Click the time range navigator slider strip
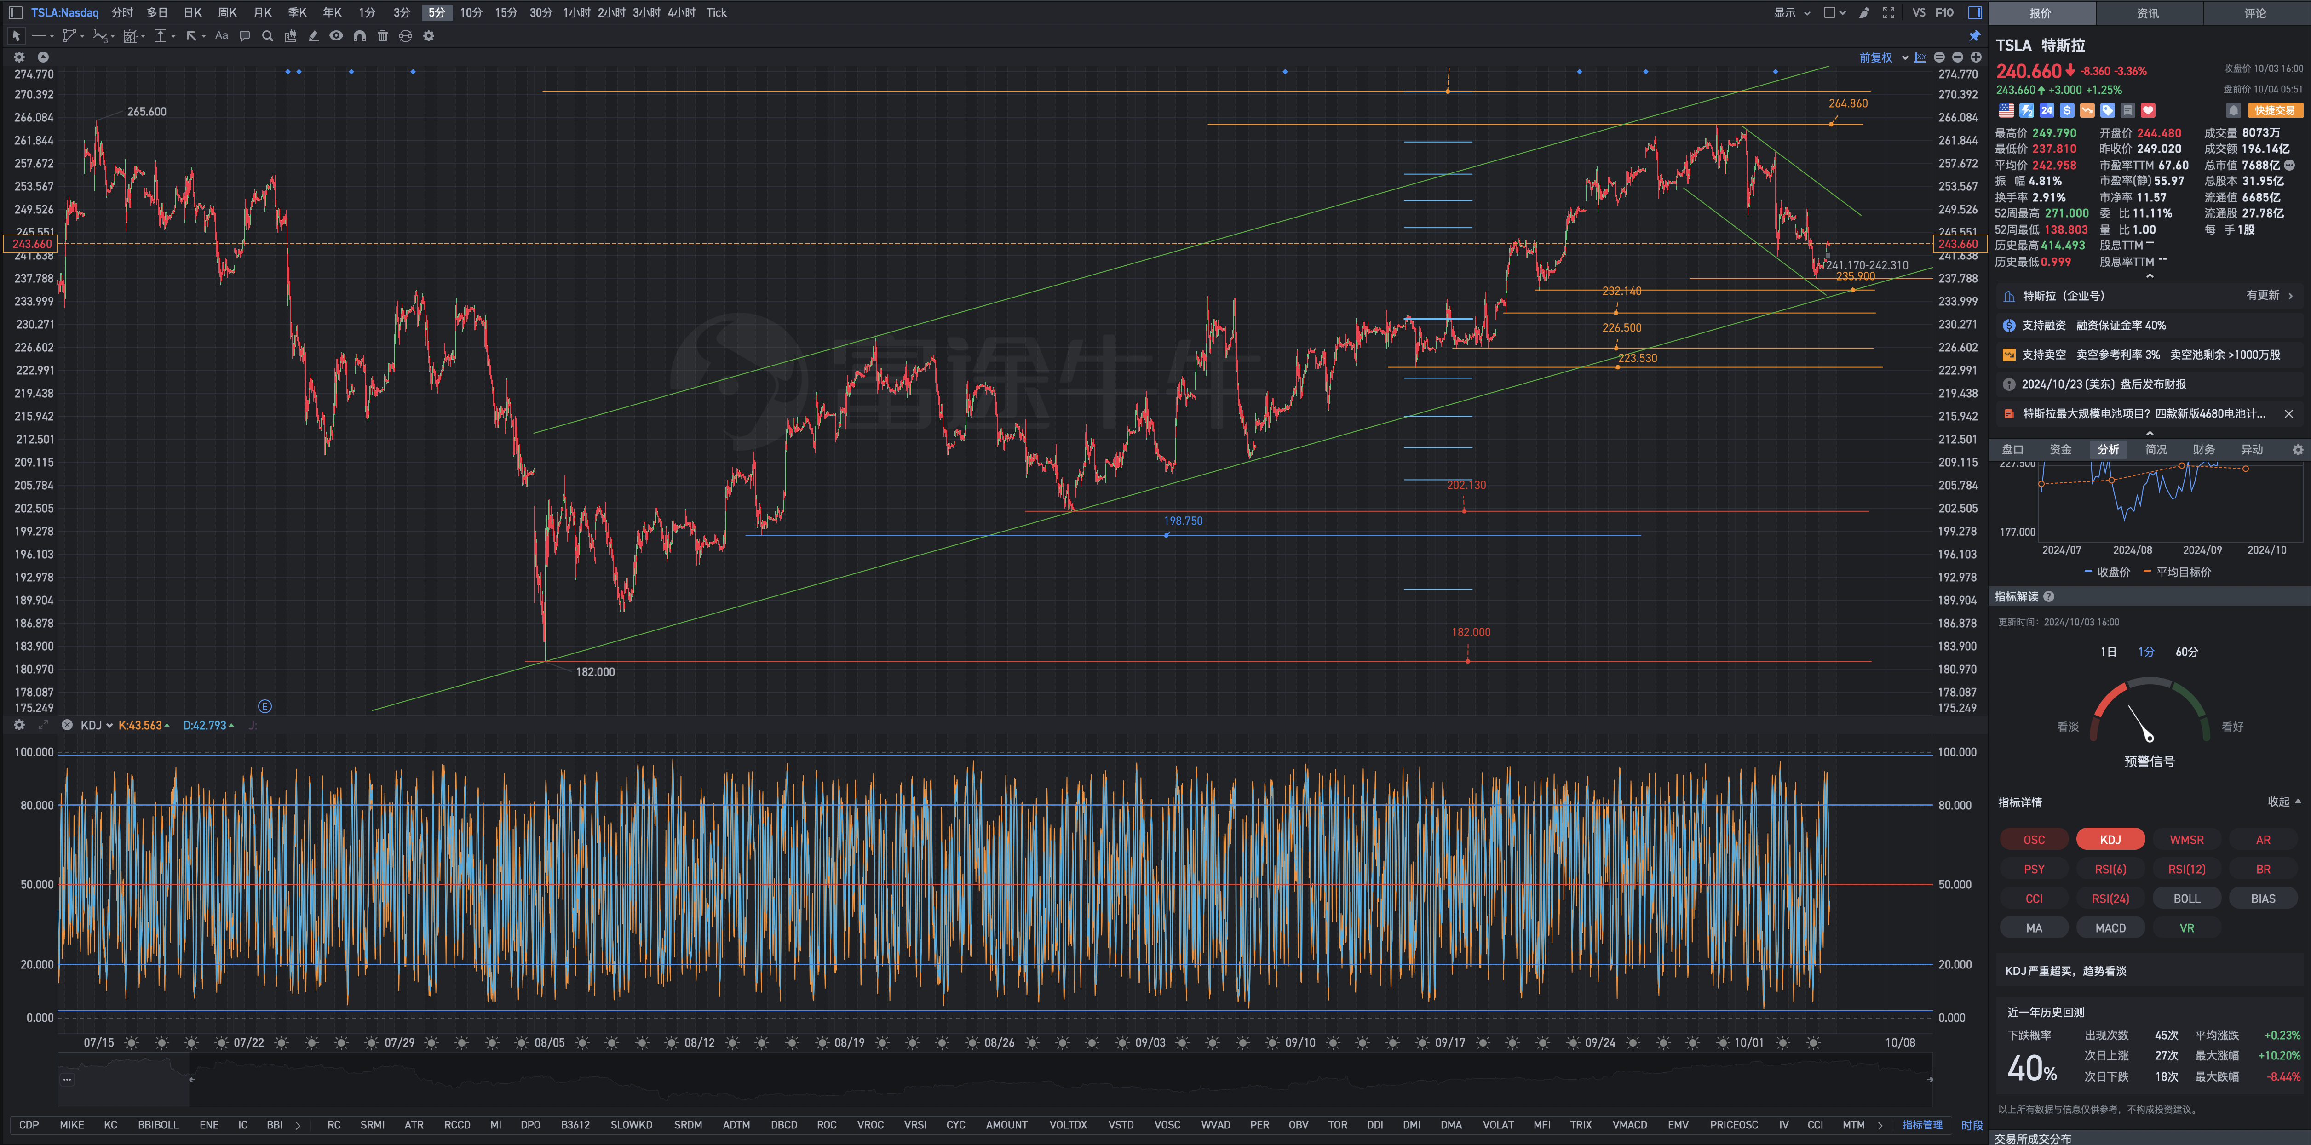Screen dimensions: 2311x1145 coord(994,1079)
